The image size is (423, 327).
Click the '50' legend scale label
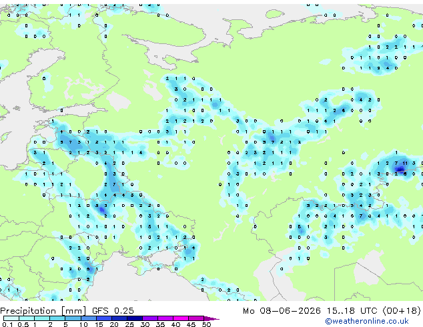pyautogui.click(x=206, y=324)
